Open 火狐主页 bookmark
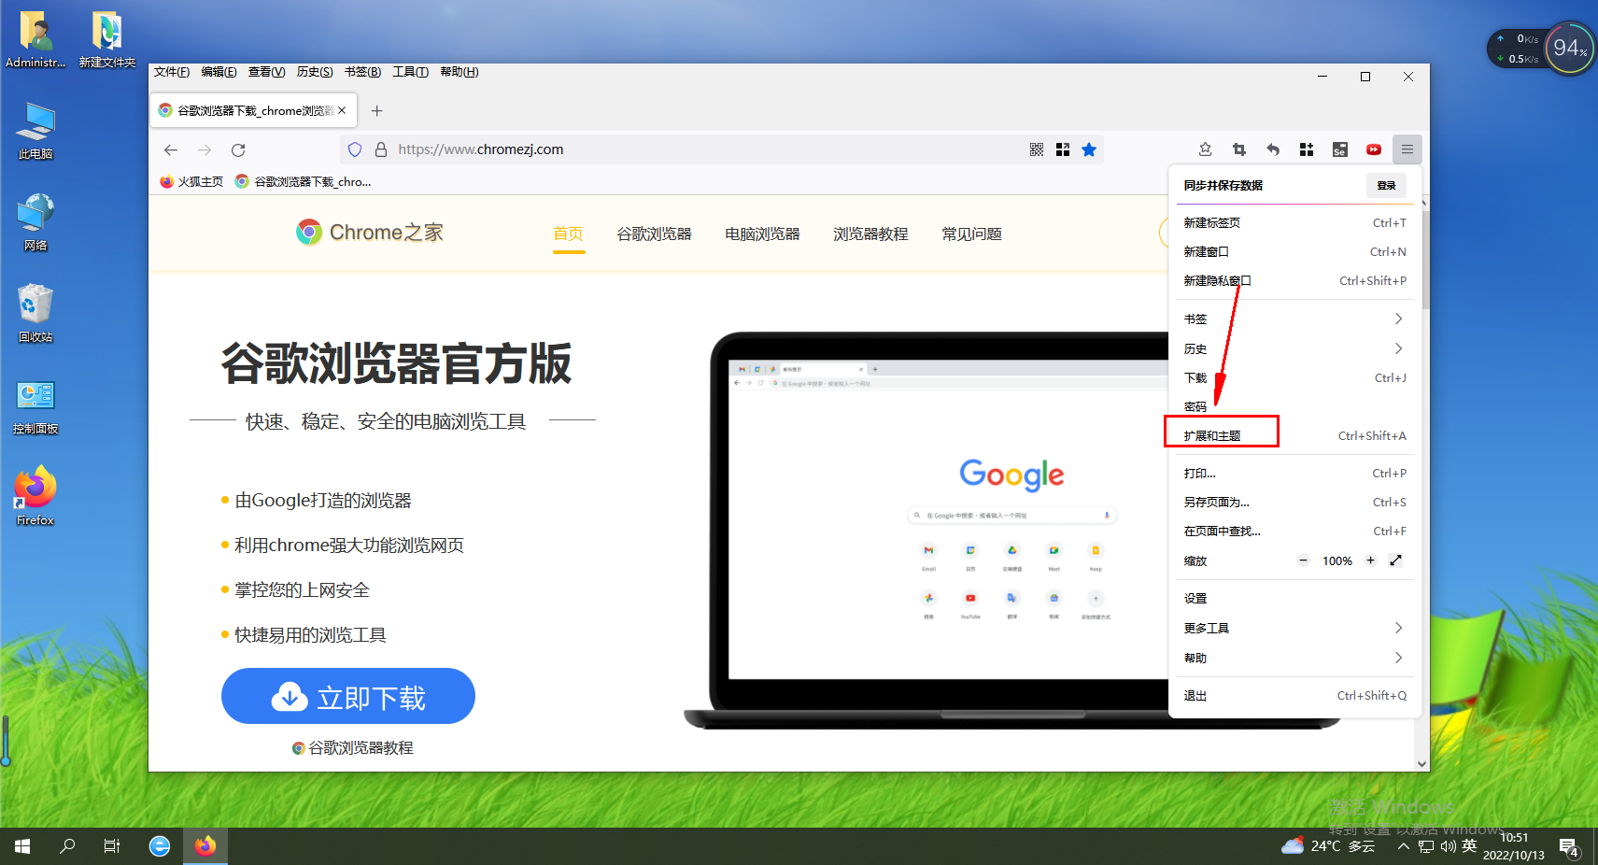This screenshot has height=865, width=1598. tap(191, 181)
